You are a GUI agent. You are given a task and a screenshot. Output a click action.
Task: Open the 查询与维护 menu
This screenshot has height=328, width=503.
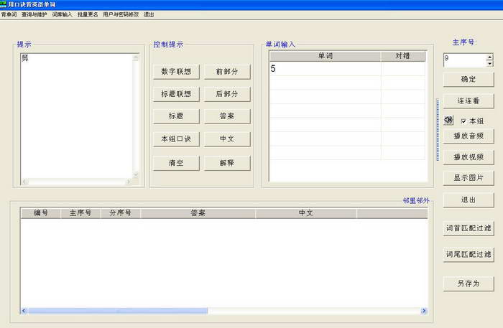coord(34,14)
